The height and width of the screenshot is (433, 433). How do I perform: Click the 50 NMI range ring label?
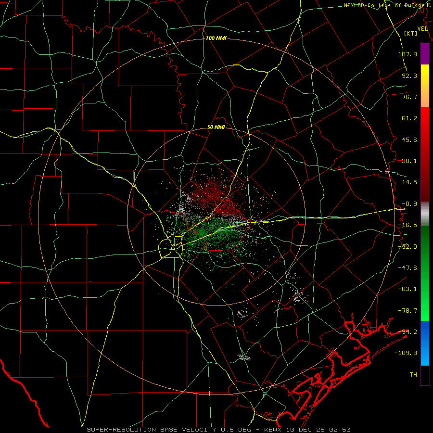pos(216,127)
